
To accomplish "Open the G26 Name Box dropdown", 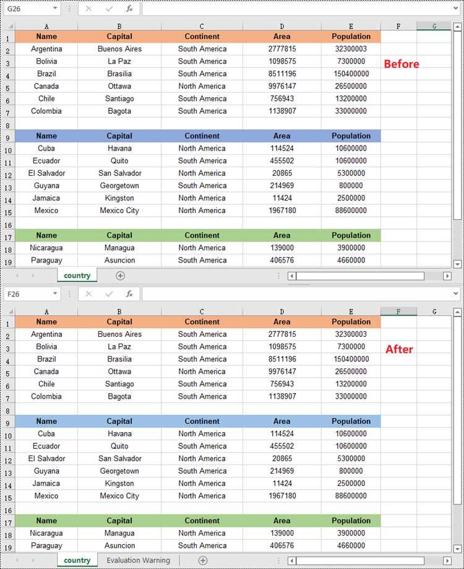I will coord(55,8).
